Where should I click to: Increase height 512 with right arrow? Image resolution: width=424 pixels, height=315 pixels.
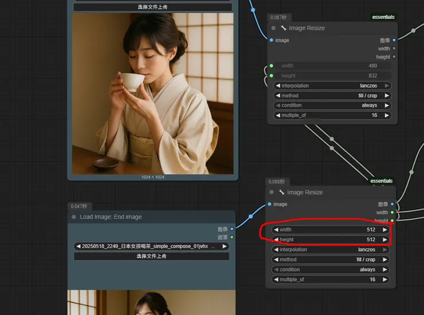(x=385, y=239)
